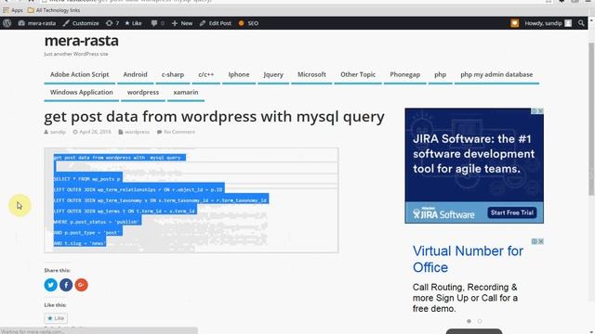
Task: Click Virtual Number for Office ad headline
Action: 468,260
